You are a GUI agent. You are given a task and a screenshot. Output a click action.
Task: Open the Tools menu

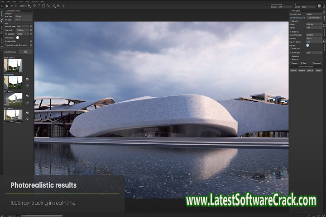tap(27, 2)
